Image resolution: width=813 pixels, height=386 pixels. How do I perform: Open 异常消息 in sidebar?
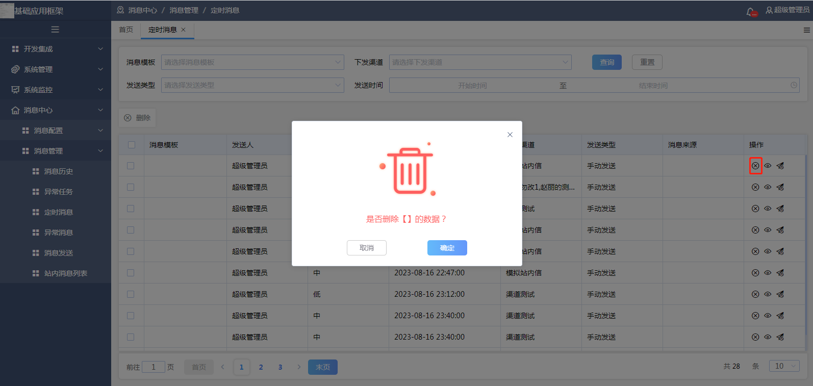(x=59, y=233)
